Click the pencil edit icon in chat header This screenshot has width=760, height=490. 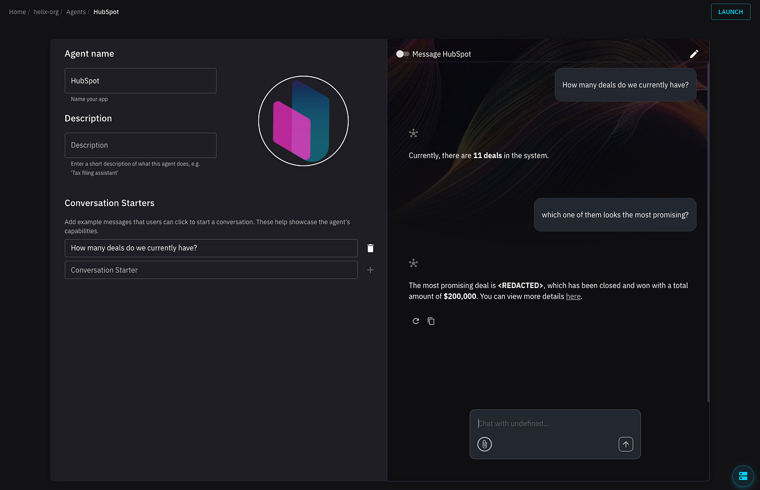pos(694,54)
